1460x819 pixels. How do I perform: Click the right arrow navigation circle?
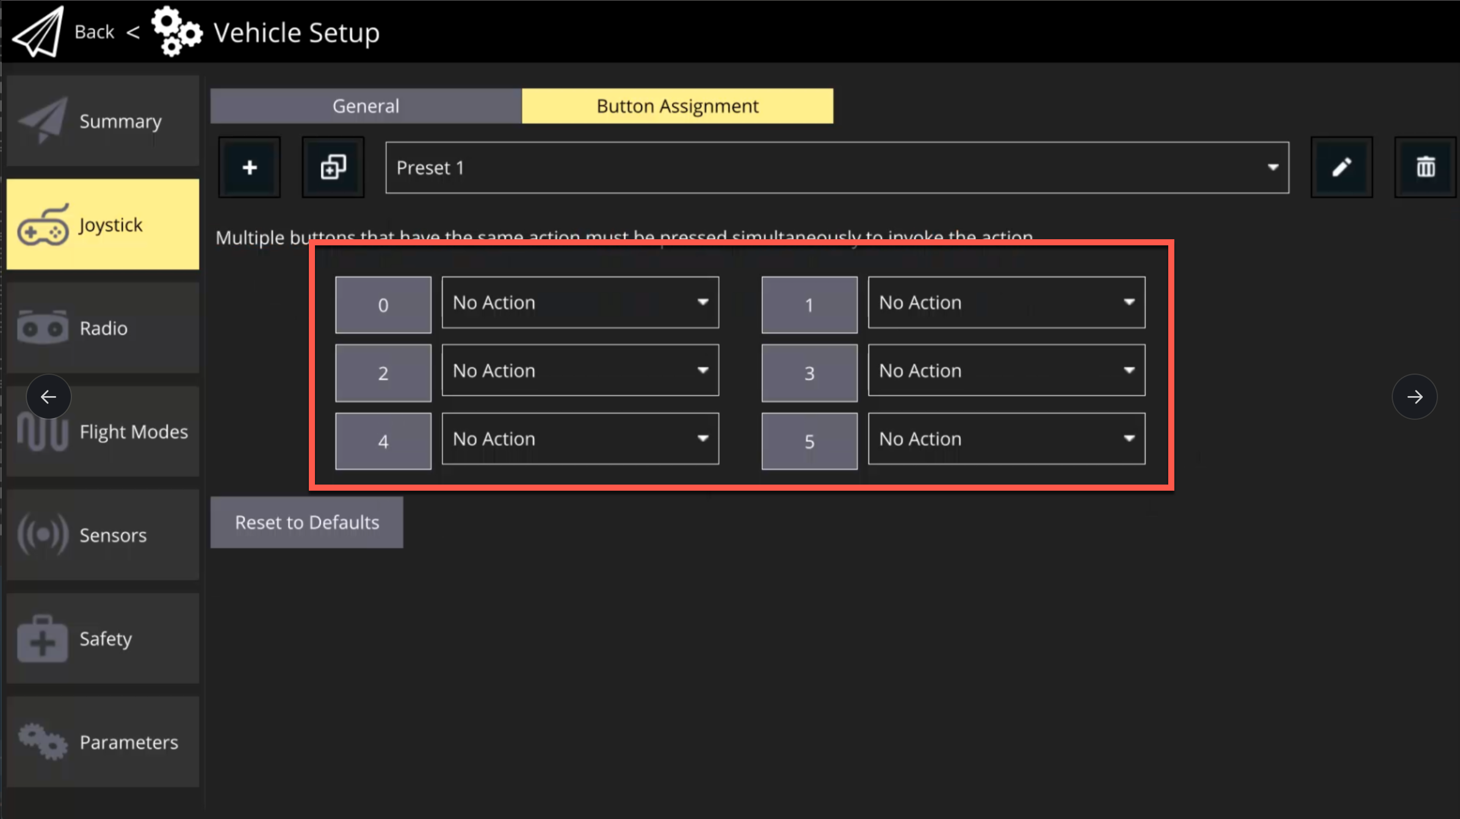tap(1414, 397)
